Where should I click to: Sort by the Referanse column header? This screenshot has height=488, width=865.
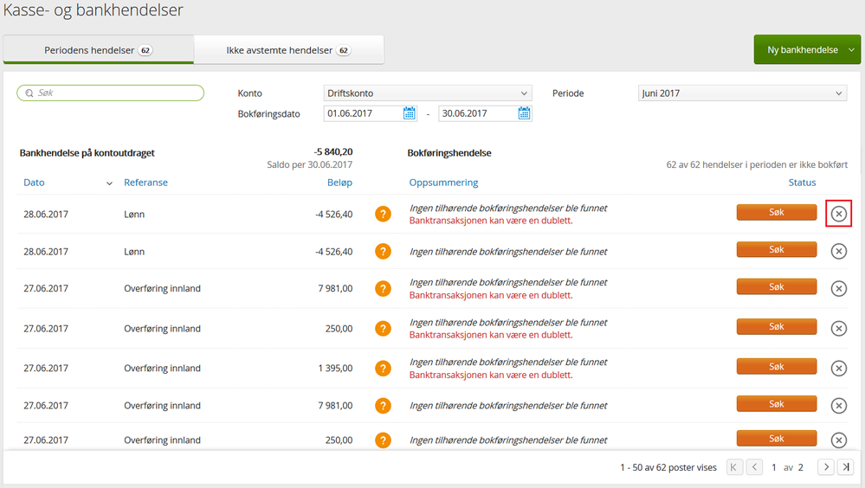point(145,183)
